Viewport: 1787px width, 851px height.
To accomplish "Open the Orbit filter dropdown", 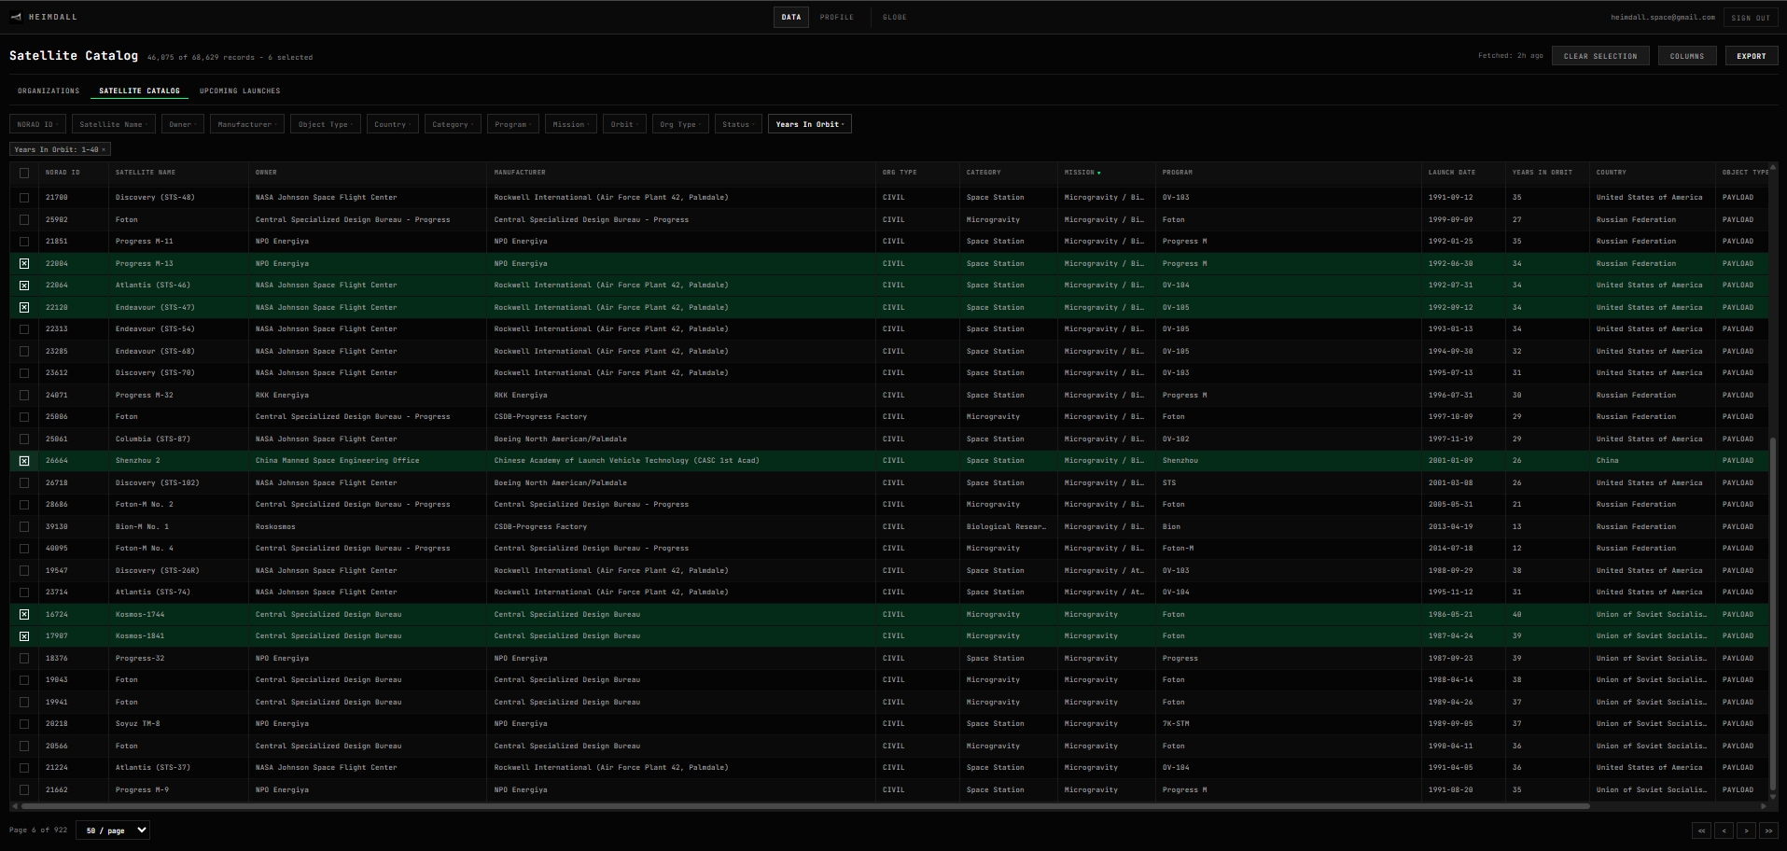I will tap(624, 124).
